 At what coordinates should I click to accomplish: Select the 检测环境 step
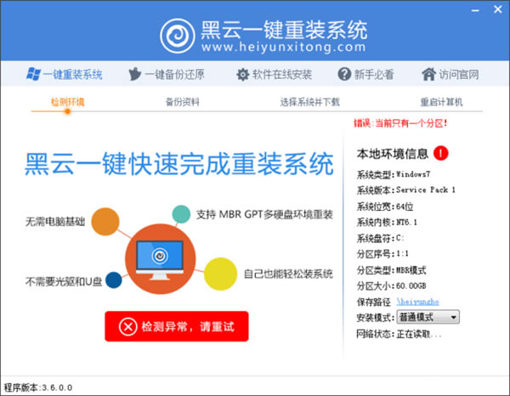click(68, 102)
